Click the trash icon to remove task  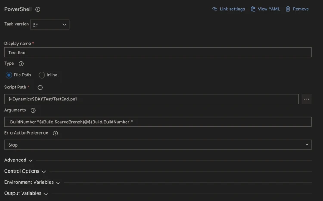pos(288,9)
